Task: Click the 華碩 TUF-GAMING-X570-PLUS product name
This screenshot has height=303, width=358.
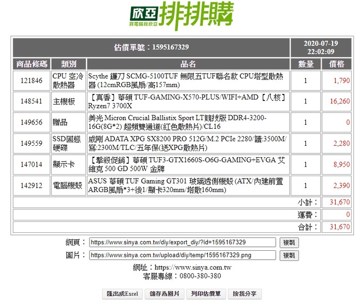Action: coord(188,101)
